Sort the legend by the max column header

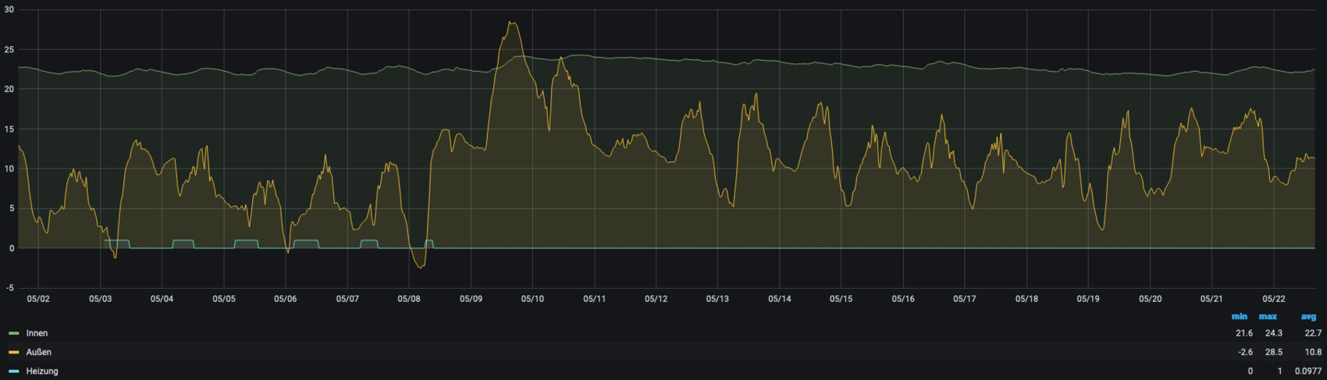tap(1268, 317)
